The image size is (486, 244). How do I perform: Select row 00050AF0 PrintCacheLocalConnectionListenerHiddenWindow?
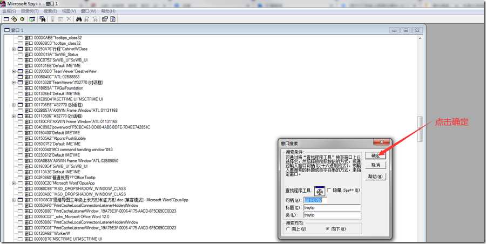click(82, 206)
